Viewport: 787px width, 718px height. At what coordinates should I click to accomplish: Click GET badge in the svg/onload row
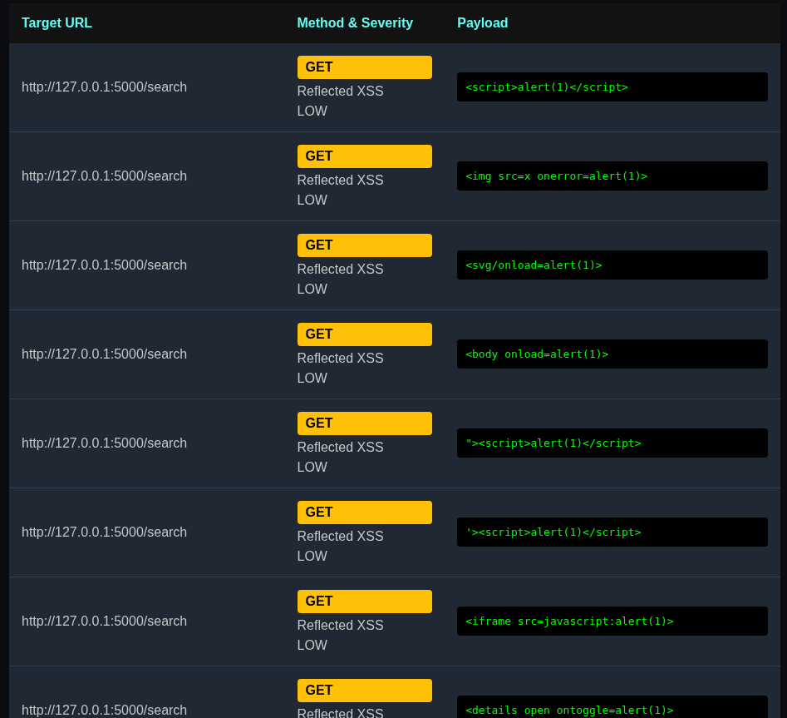pyautogui.click(x=364, y=245)
